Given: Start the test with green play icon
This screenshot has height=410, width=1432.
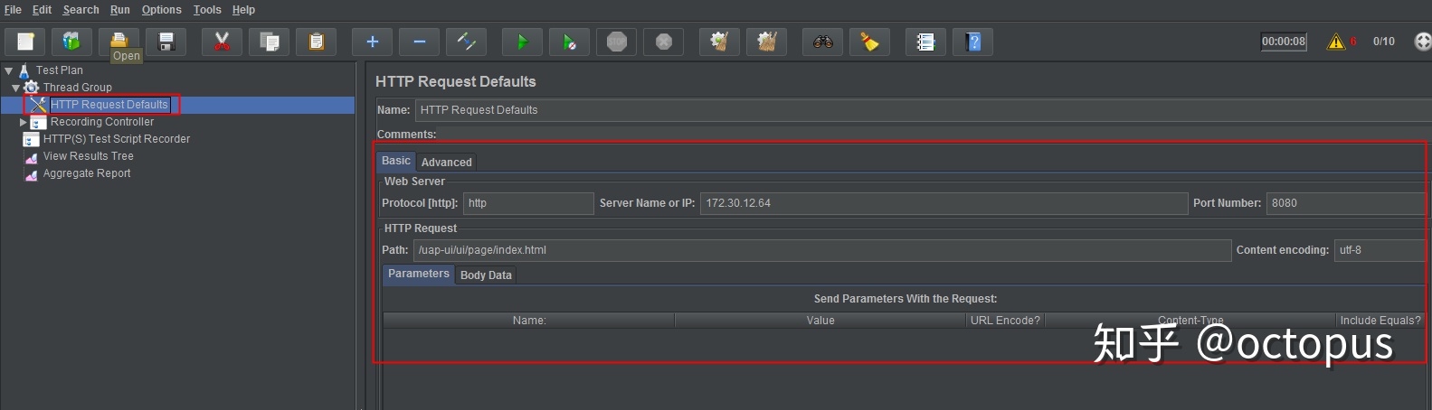Looking at the screenshot, I should [x=522, y=42].
